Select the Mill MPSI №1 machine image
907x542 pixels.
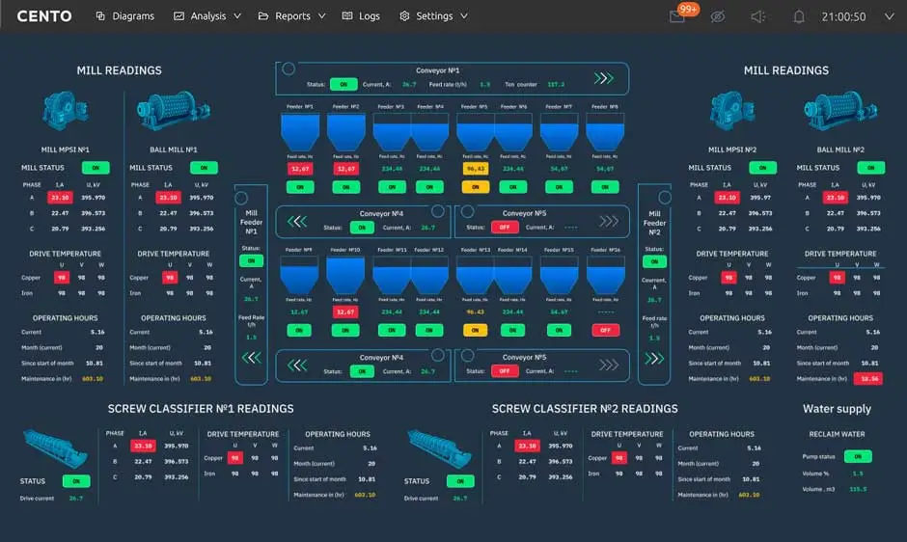tap(65, 110)
